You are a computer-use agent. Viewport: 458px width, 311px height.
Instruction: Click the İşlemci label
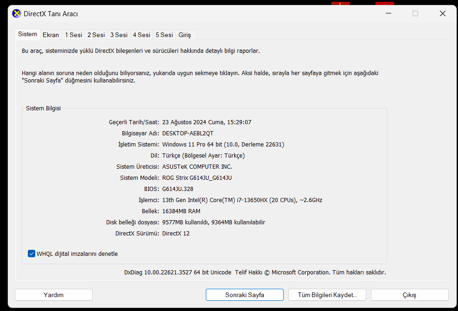coord(149,200)
